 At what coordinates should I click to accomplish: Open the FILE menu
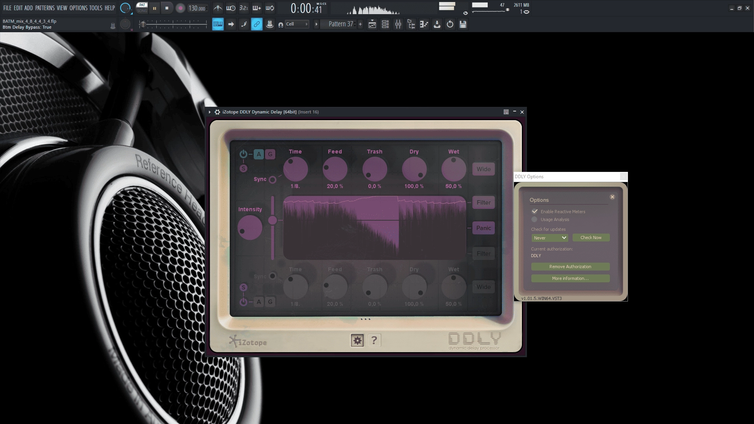tap(7, 8)
